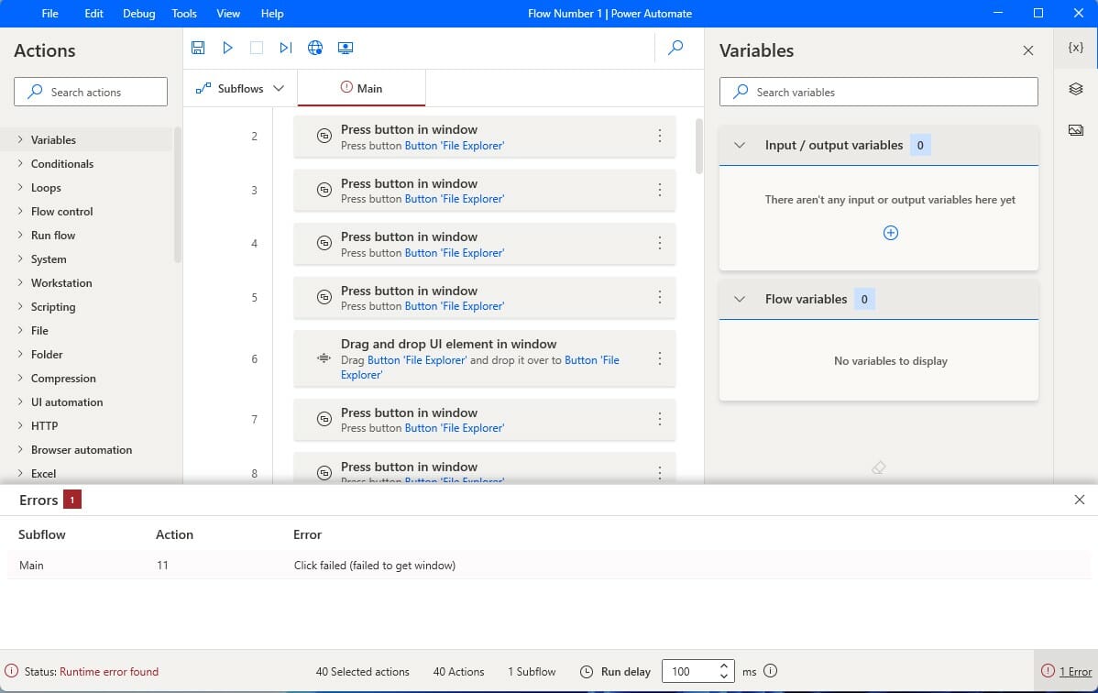Expand the System action group

click(19, 258)
